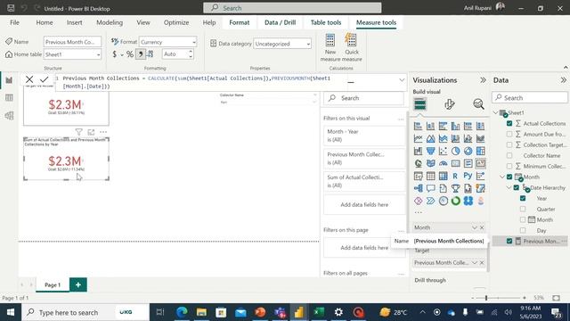The image size is (570, 321).
Task: Choose the Funnel visualization
Action: click(x=430, y=151)
